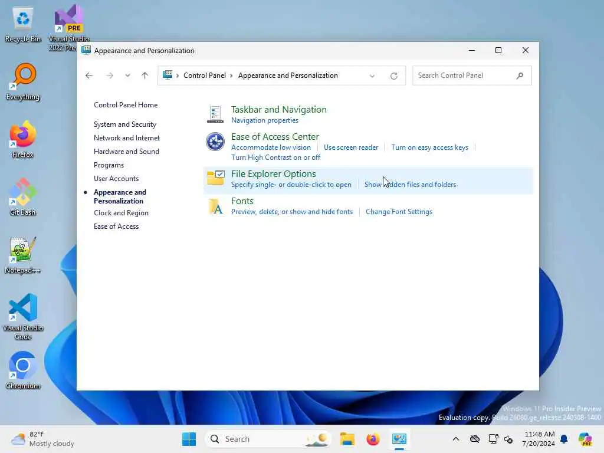
Task: Open Network and Internet category
Action: [127, 137]
